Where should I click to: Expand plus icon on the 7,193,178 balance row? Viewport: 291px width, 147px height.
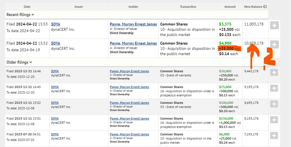(x=274, y=136)
